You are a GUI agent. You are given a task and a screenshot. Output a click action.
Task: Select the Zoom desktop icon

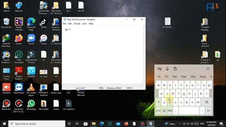[x=31, y=39]
